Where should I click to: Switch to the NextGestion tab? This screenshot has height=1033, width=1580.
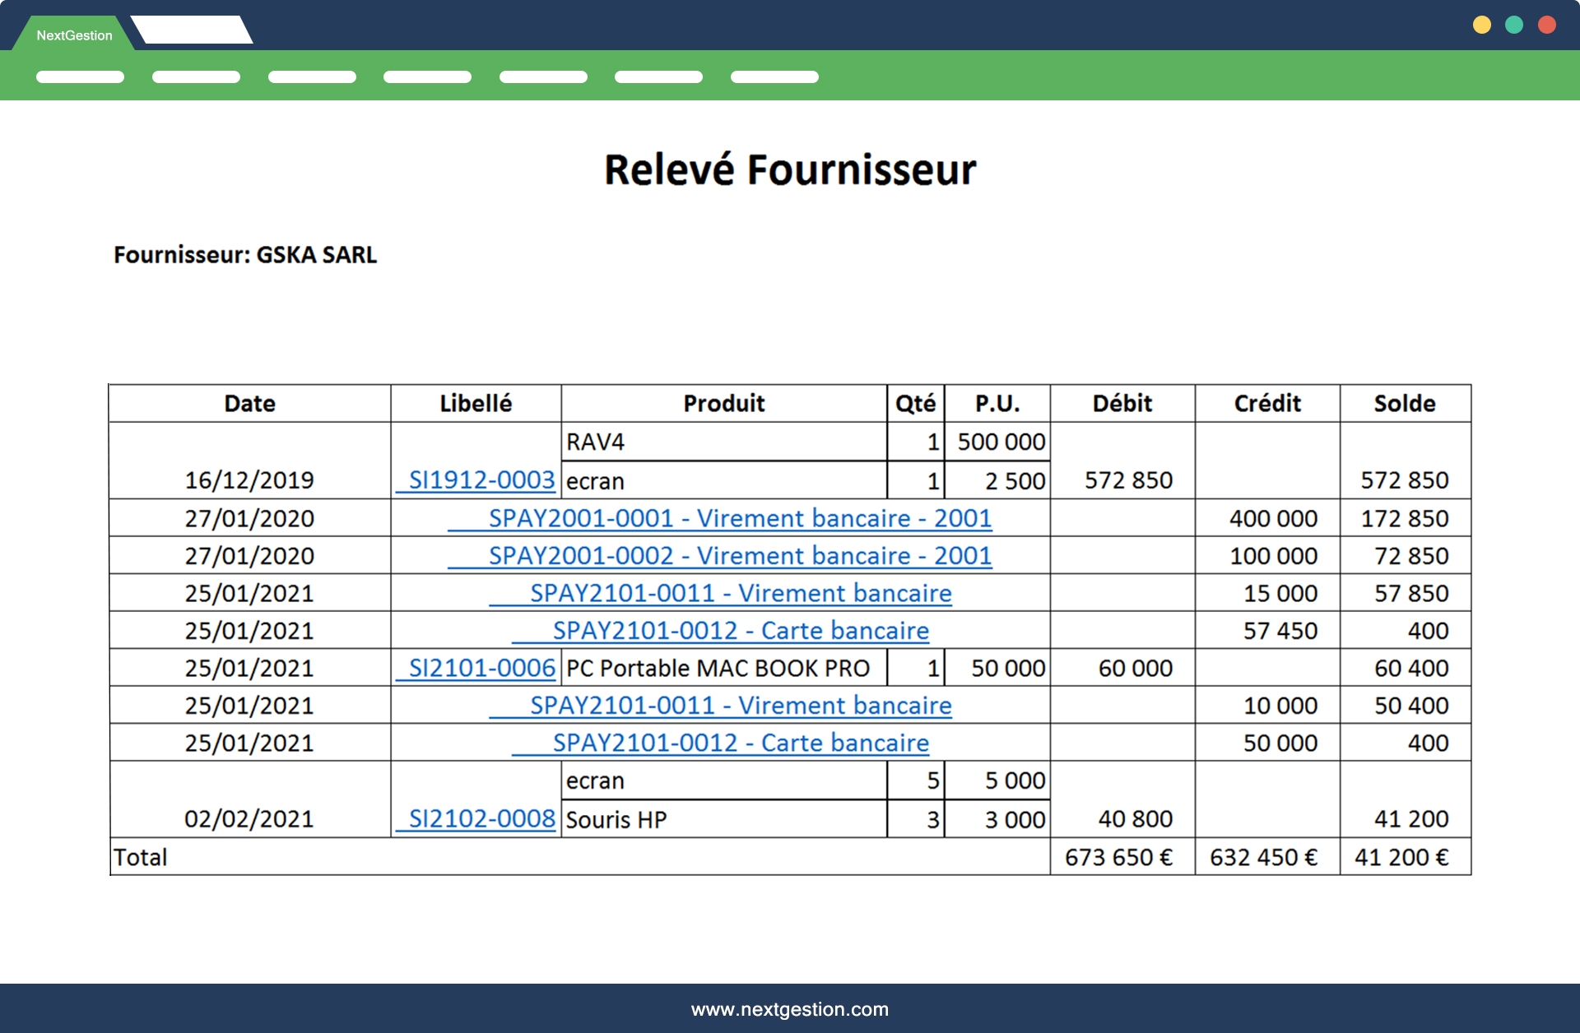point(74,35)
